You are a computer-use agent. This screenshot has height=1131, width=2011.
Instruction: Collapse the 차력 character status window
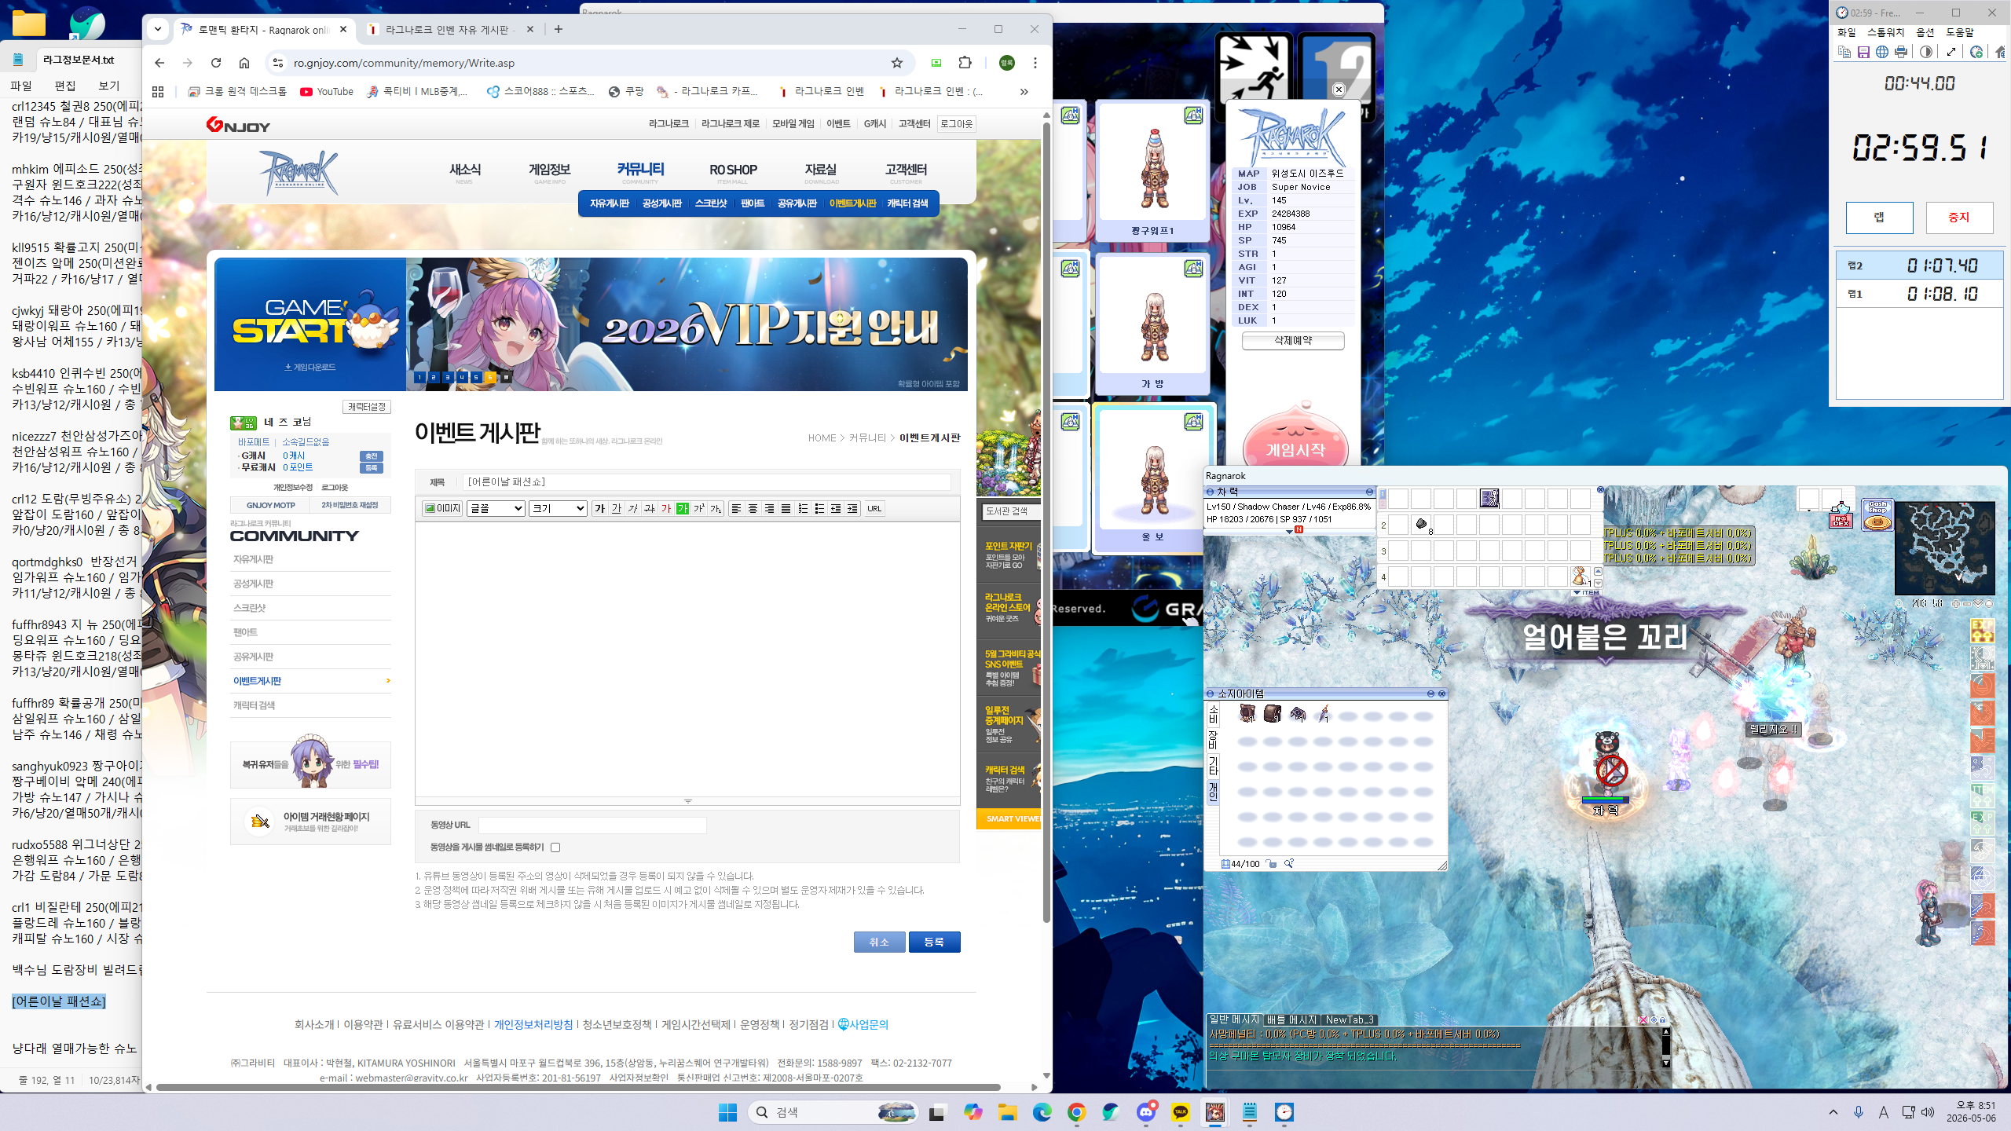1369,492
